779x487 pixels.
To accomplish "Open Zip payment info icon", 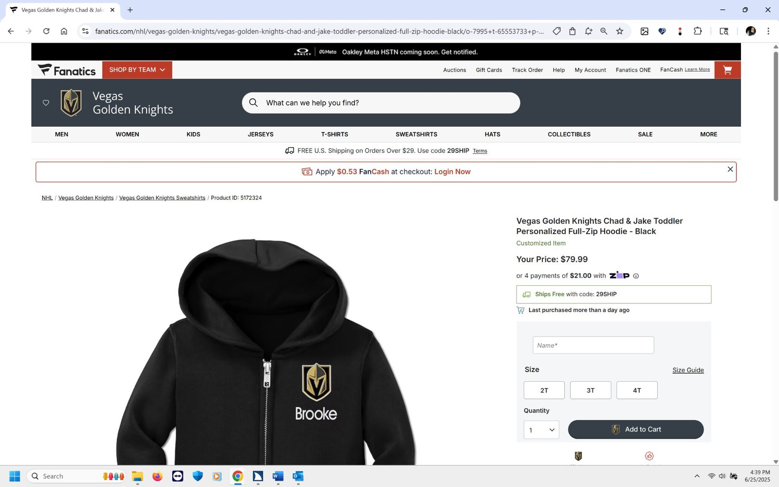I will coord(636,276).
